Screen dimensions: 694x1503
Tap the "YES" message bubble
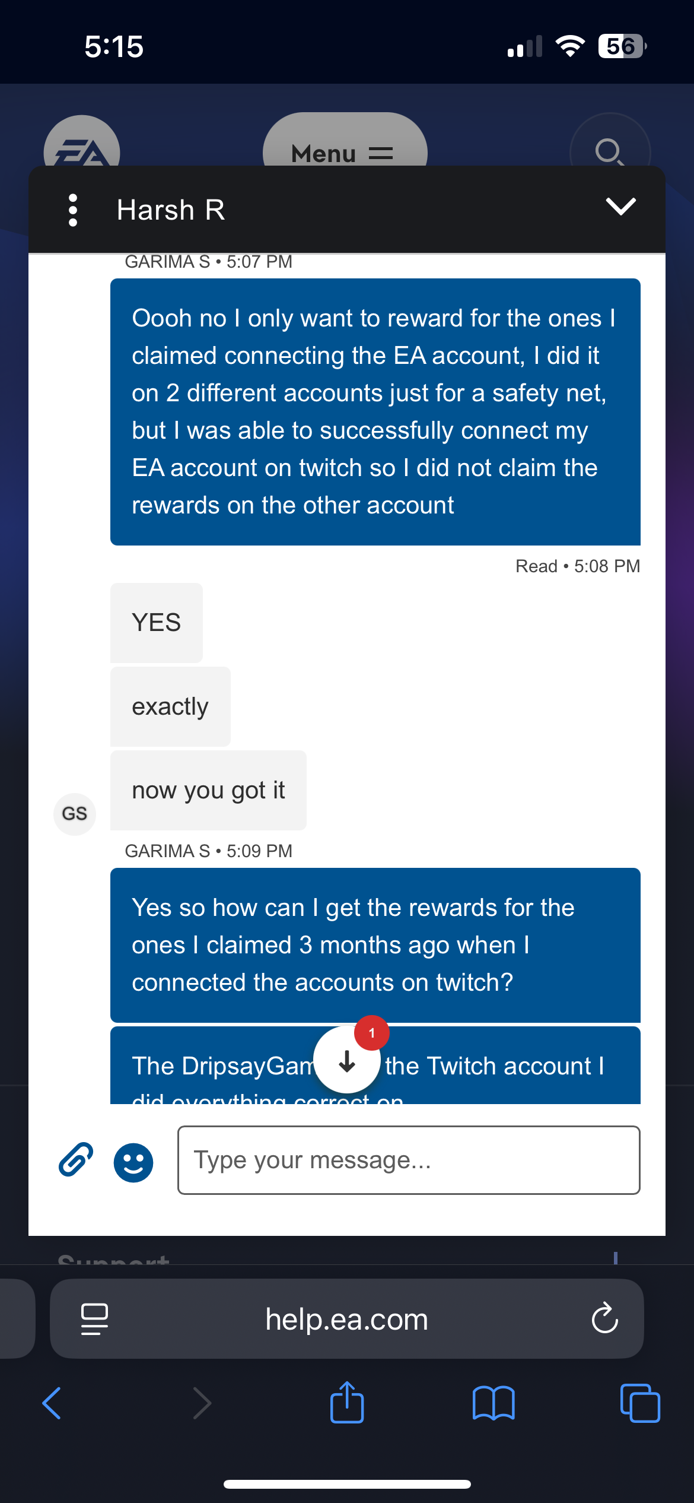pos(157,623)
